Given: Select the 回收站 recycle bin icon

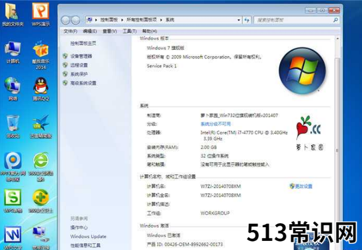Looking at the screenshot, I should point(13,126).
